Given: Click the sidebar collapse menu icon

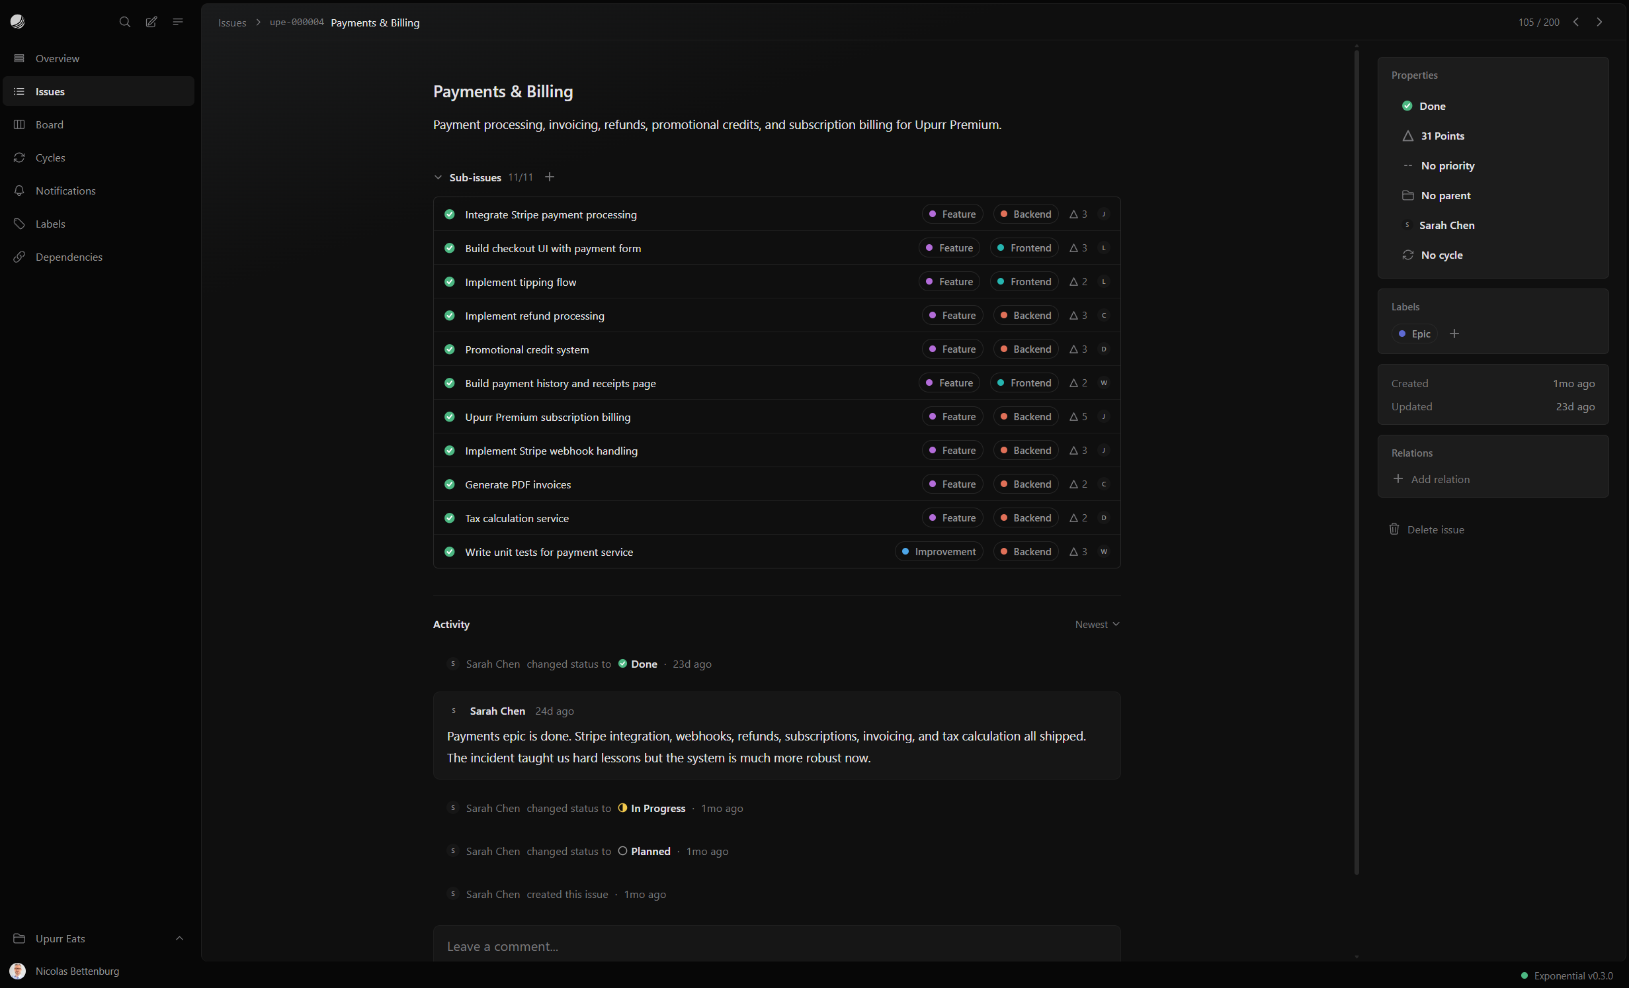Looking at the screenshot, I should coord(178,22).
